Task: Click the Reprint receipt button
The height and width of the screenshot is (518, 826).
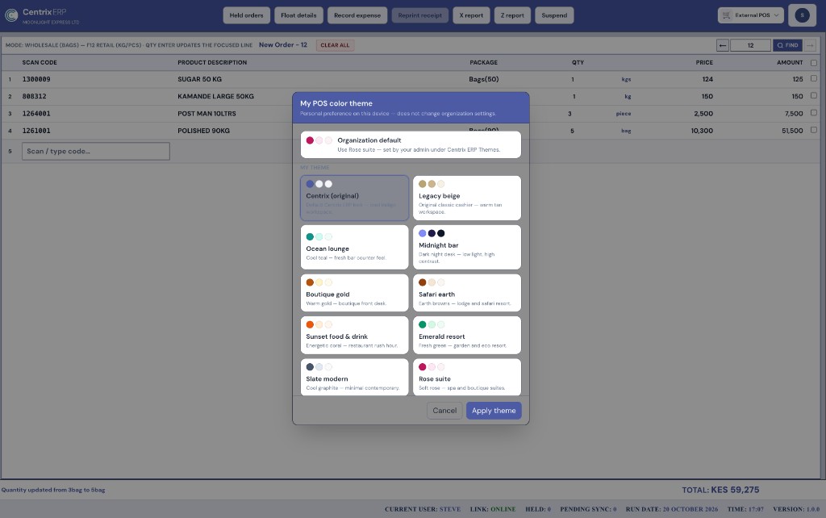Action: click(x=419, y=15)
